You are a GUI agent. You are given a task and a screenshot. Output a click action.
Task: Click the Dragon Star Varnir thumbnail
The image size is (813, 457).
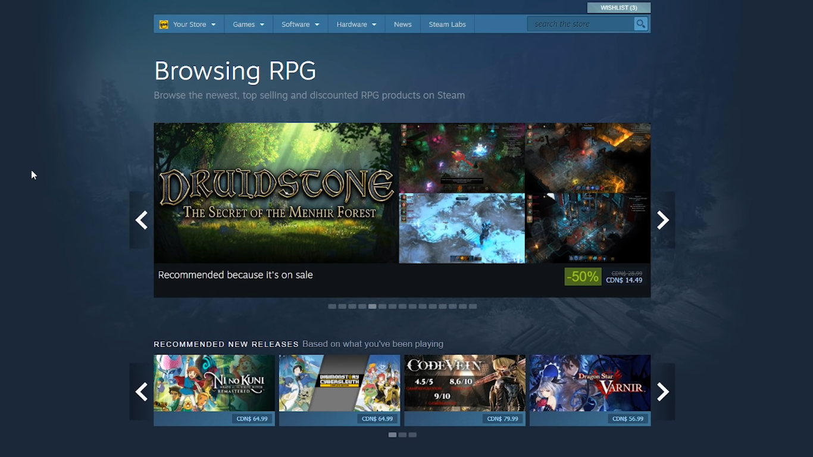pyautogui.click(x=590, y=383)
